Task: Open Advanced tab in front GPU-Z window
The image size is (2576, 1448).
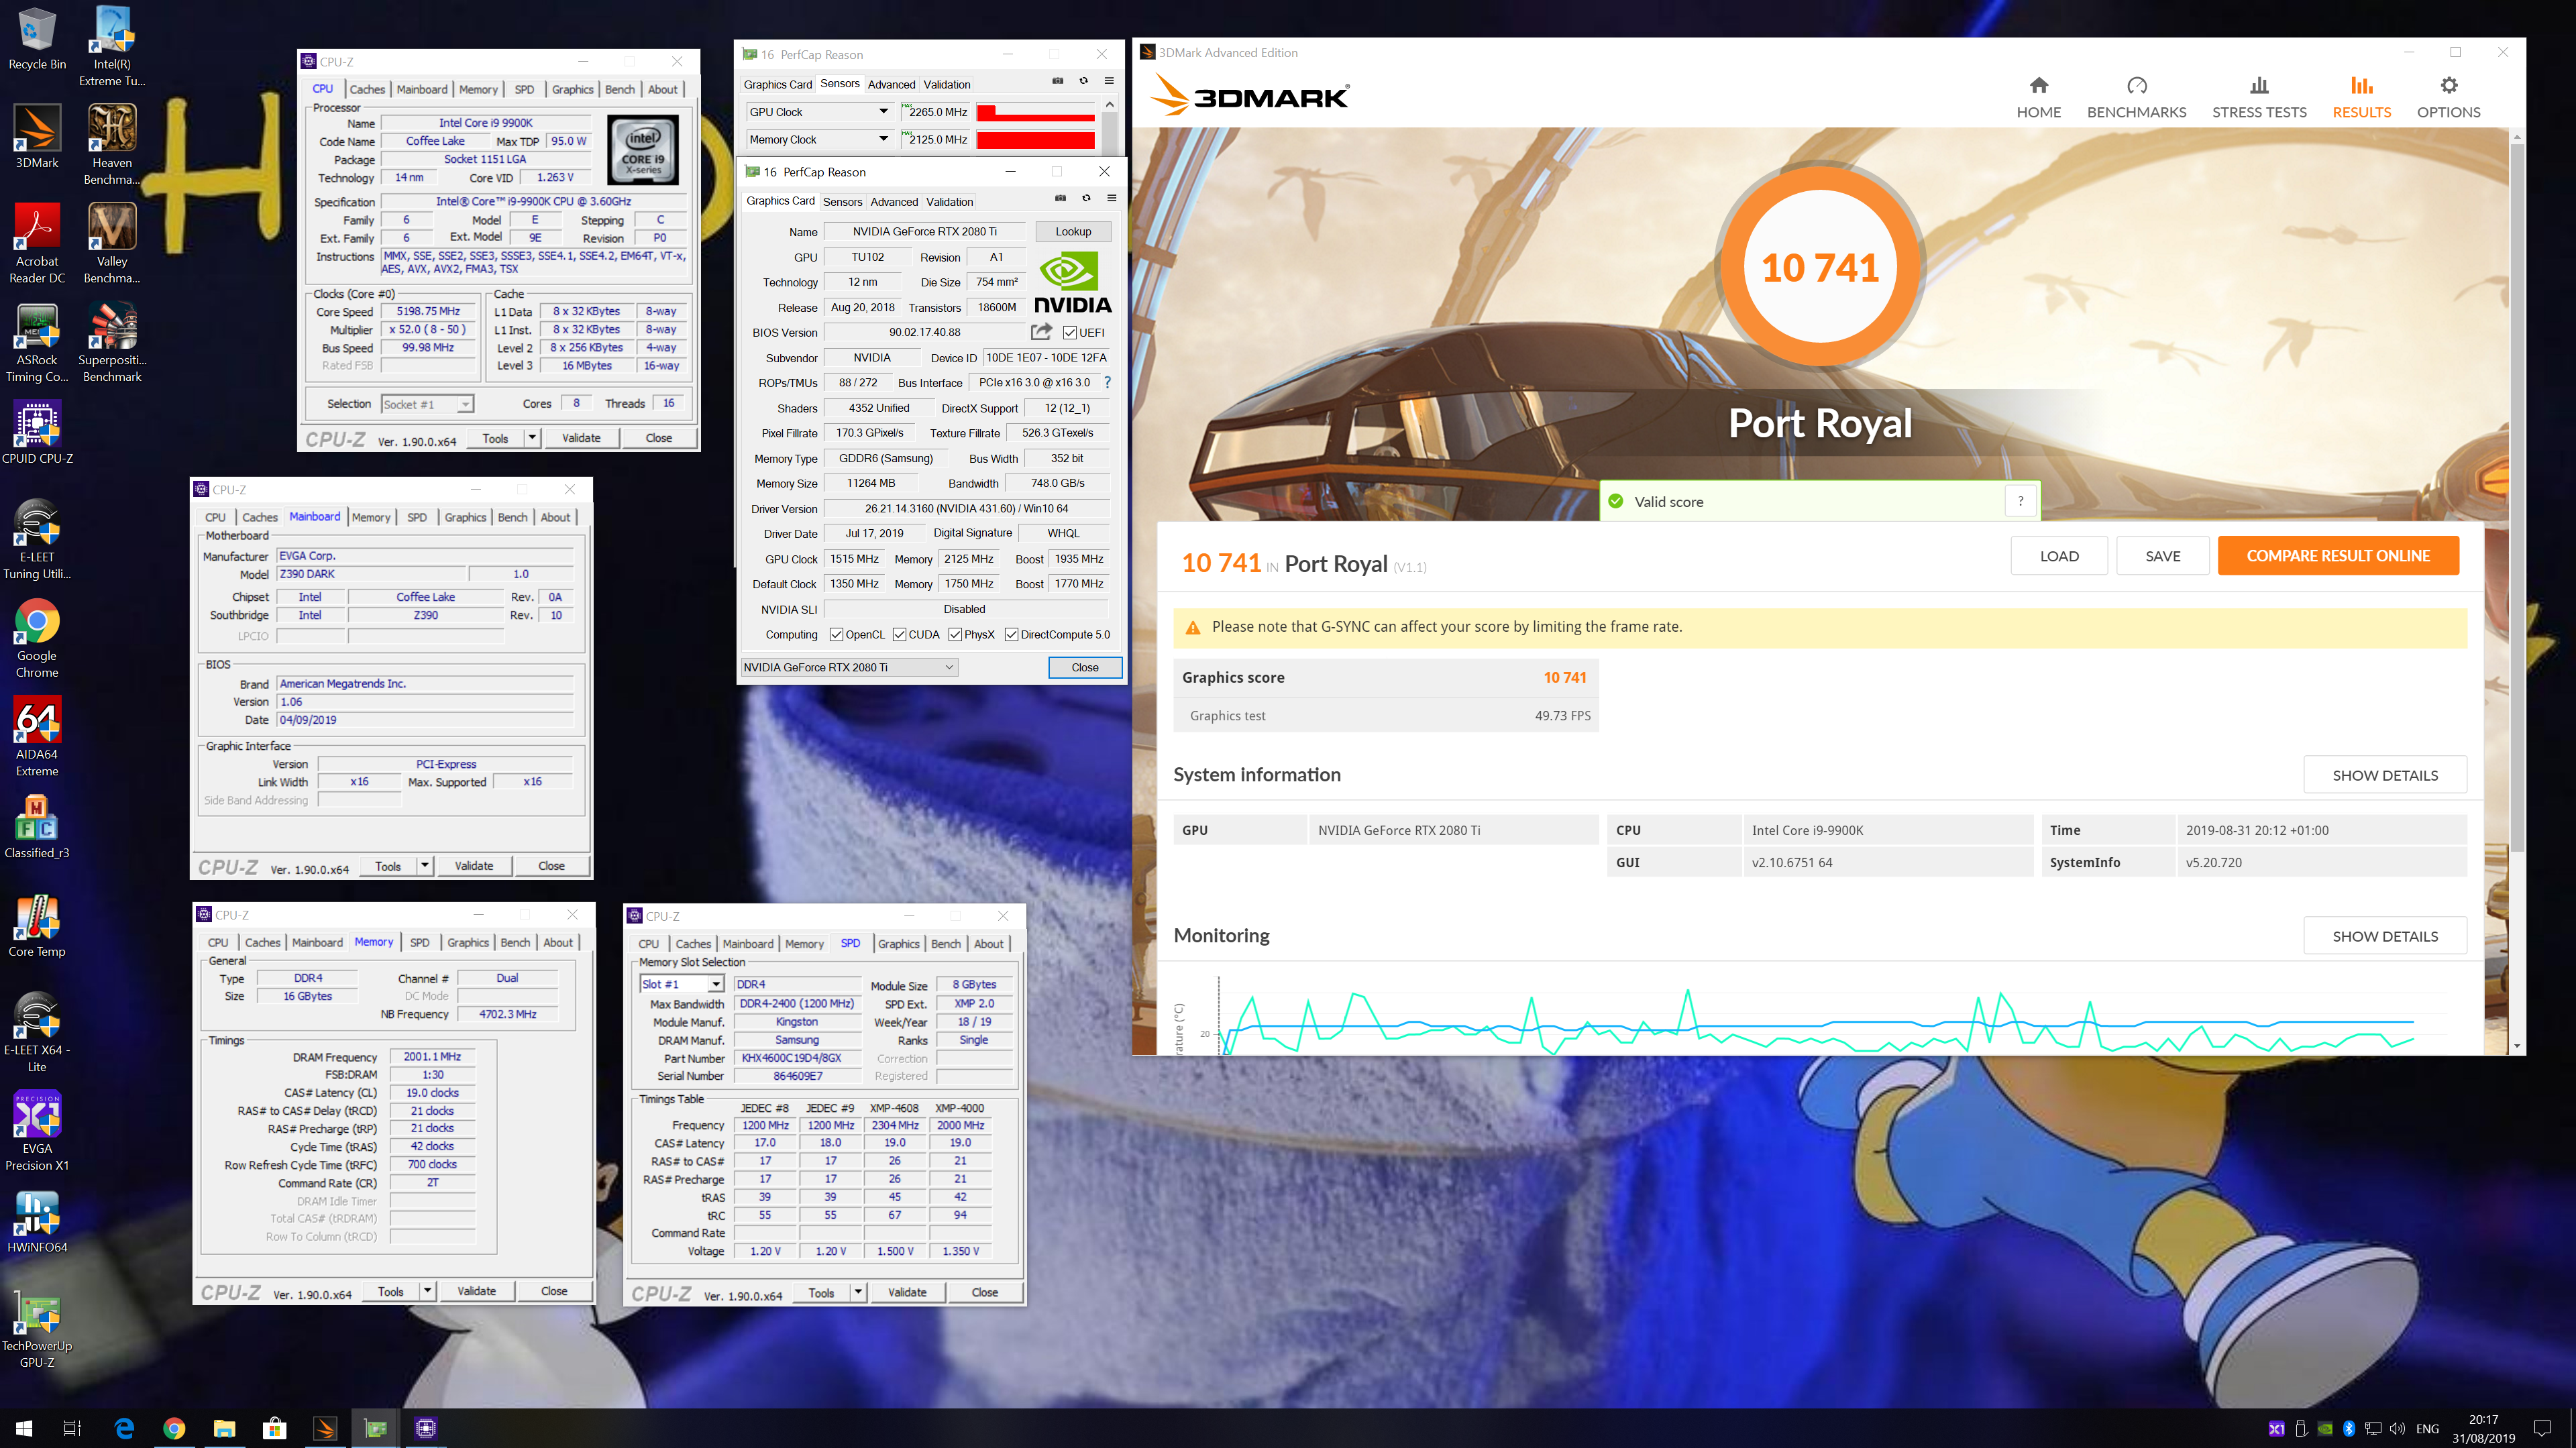Action: point(894,201)
